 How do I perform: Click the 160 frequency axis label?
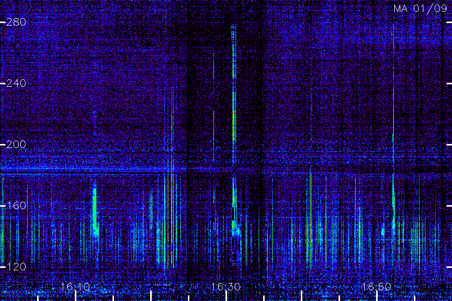16,206
